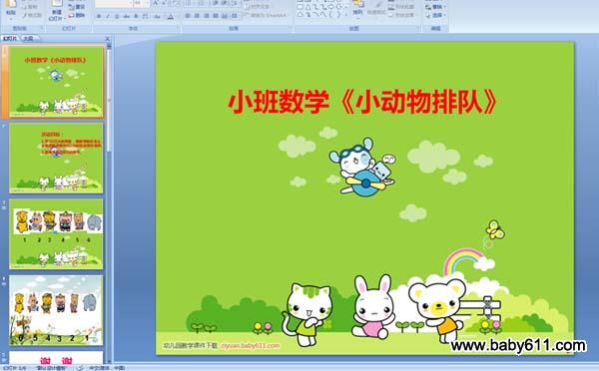599x371 pixels.
Task: Click the Paste icon in the clipboard group
Action: (11, 8)
